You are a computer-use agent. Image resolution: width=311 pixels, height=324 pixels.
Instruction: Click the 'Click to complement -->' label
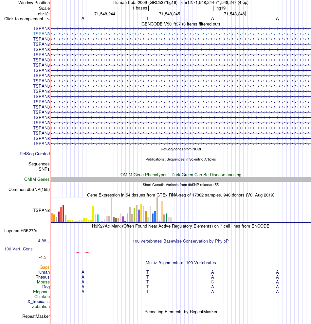(27, 19)
